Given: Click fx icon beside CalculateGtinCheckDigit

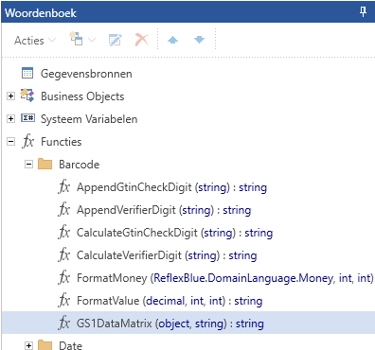Looking at the screenshot, I should coord(64,232).
